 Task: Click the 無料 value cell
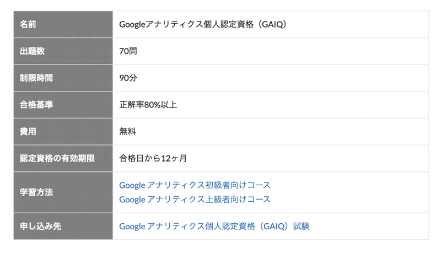[271, 132]
